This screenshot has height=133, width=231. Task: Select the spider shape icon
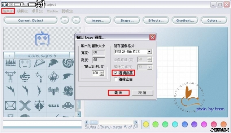tap(53, 91)
